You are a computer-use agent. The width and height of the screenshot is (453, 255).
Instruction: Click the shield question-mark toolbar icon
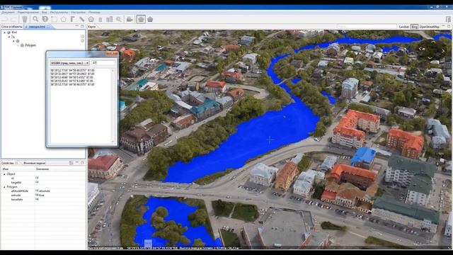tap(45, 19)
